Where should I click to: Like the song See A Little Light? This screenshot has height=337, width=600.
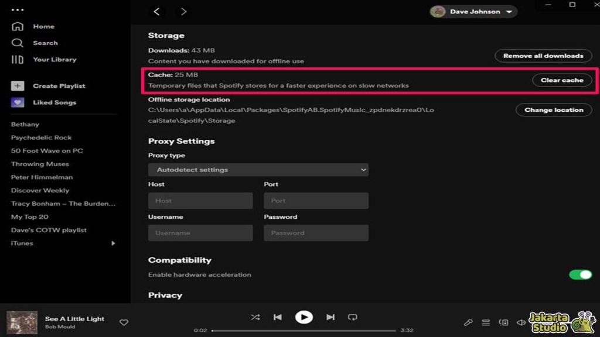(124, 322)
